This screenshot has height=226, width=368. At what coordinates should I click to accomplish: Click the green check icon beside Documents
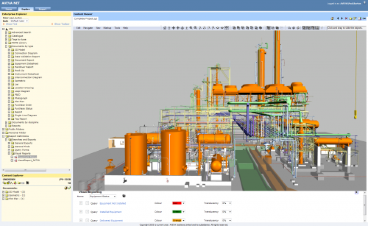70,188
